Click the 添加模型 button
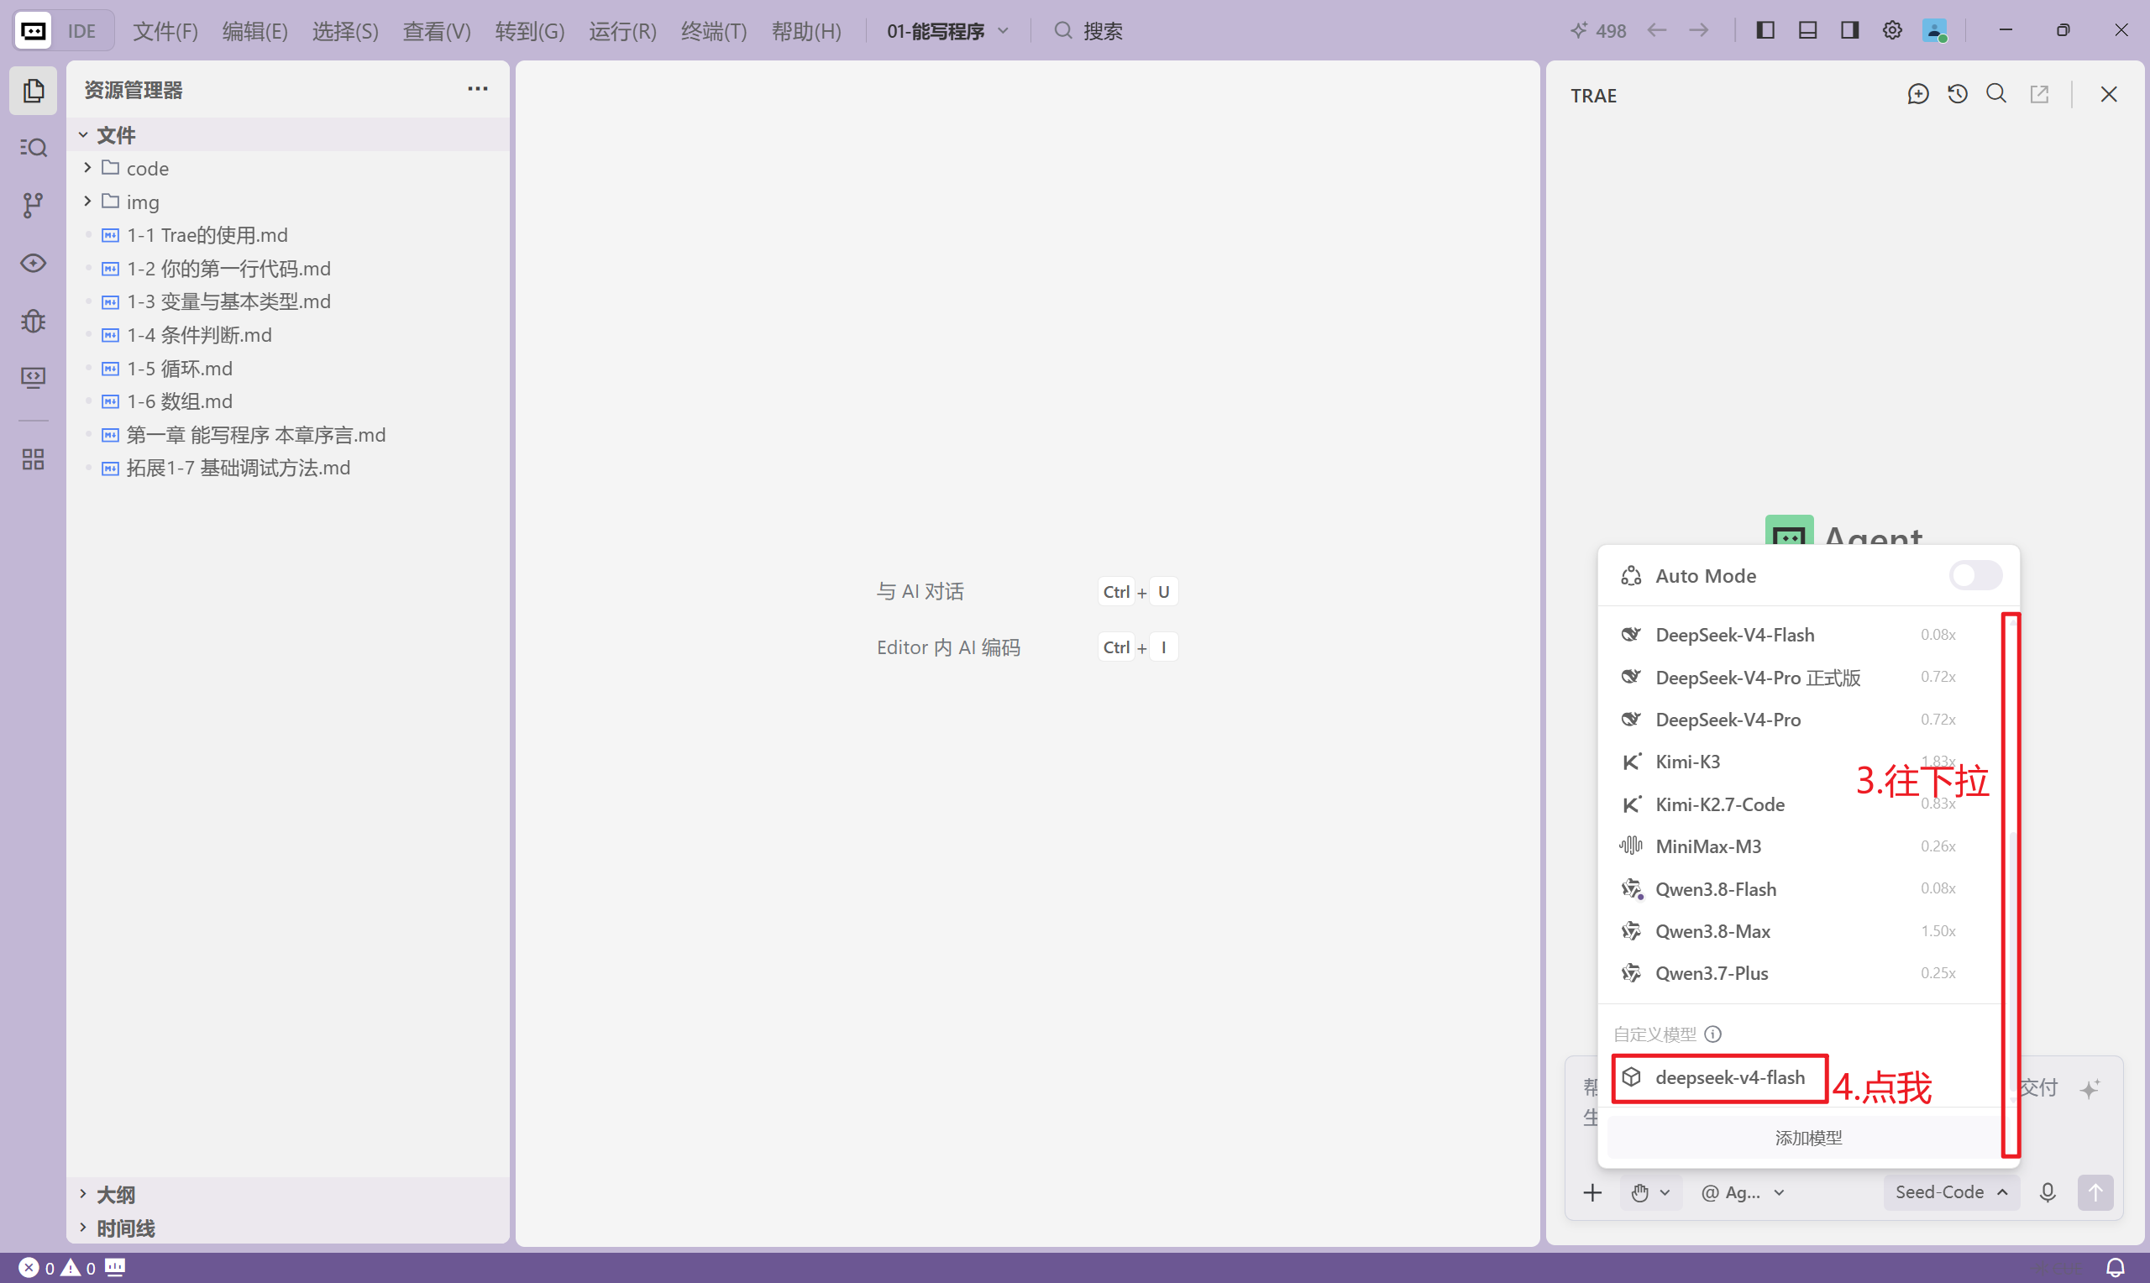The width and height of the screenshot is (2150, 1283). [x=1808, y=1138]
